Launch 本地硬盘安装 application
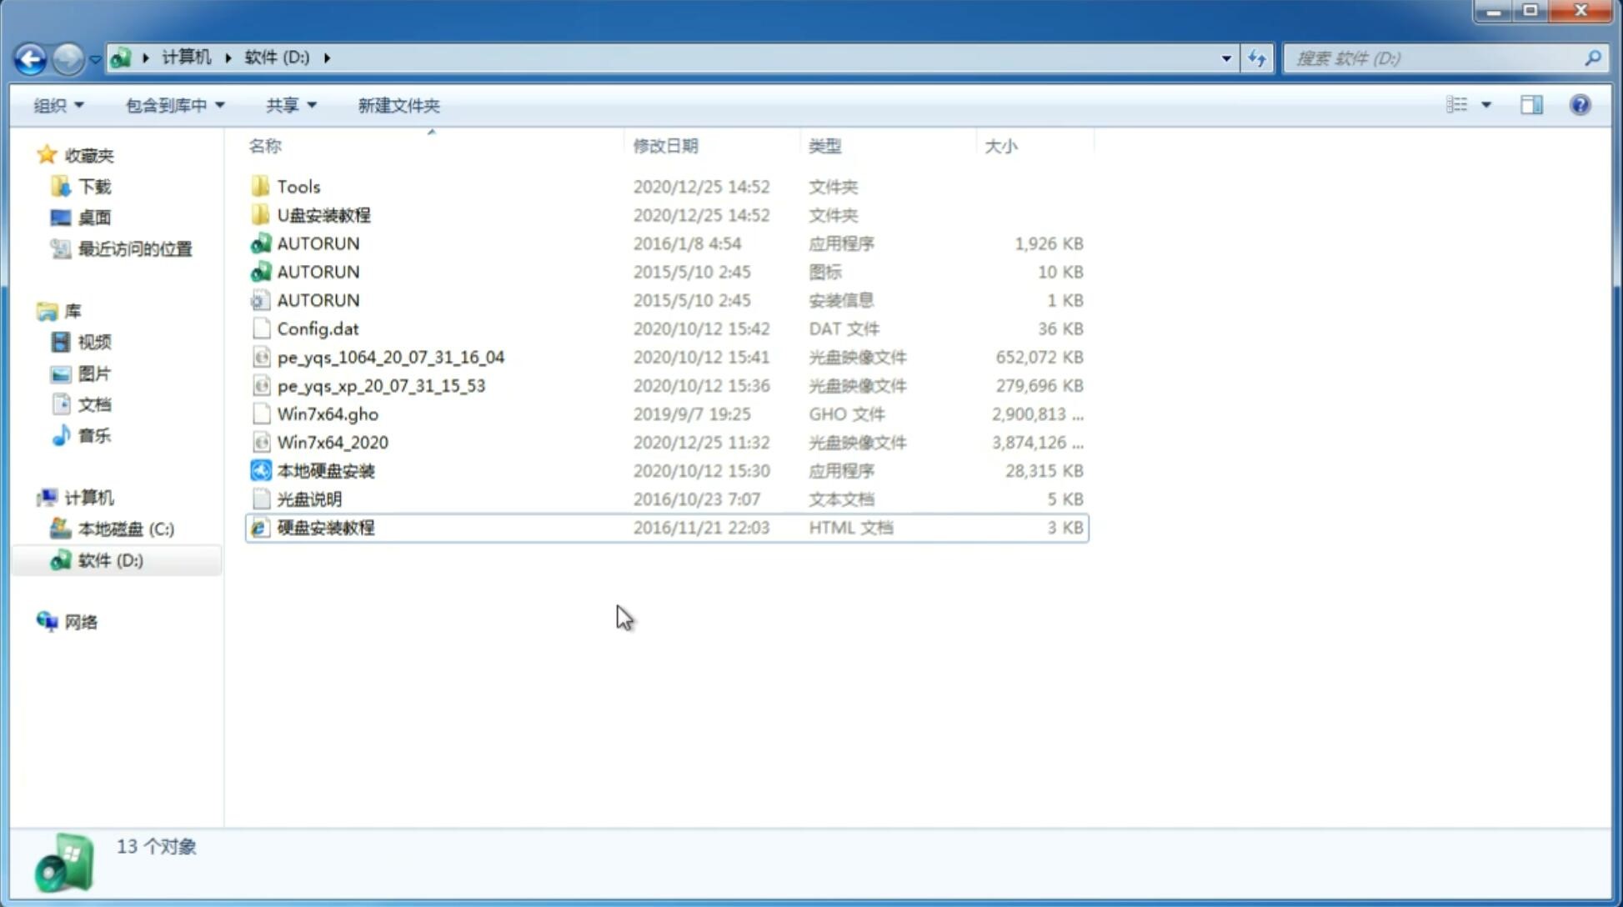1623x907 pixels. (324, 469)
